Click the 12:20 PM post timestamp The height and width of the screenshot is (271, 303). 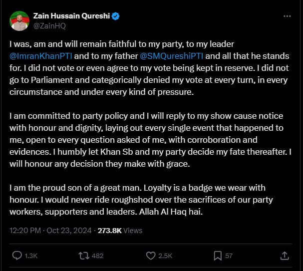pos(25,230)
